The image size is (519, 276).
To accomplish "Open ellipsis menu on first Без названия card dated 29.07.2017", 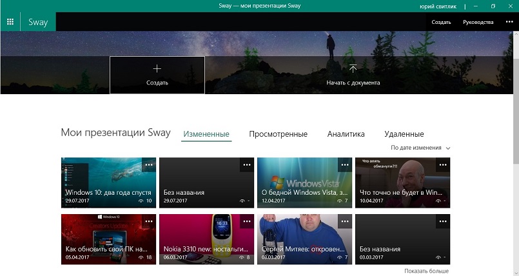I will (247, 164).
